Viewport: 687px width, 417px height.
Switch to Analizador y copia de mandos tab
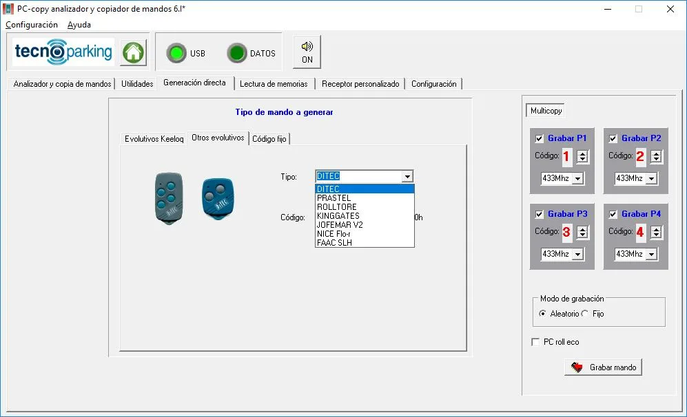coord(62,83)
